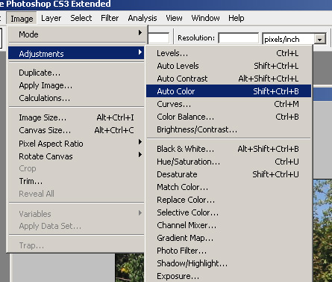
Task: Expand the Mode submenu
Action: [76, 34]
